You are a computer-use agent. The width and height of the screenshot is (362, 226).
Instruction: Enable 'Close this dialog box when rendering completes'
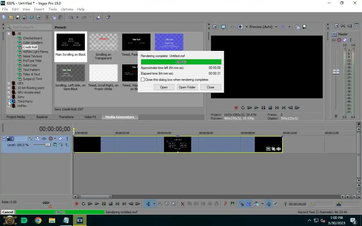[143, 80]
